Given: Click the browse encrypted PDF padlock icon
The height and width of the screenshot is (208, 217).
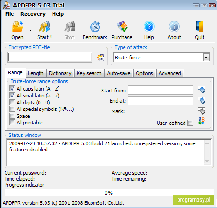Looking at the screenshot, I should (101, 58).
